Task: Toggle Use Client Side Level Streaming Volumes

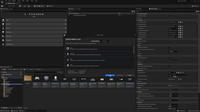Action: tap(169, 49)
